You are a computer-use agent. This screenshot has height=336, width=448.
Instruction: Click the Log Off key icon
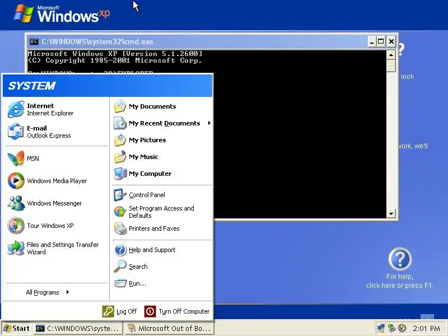(x=108, y=311)
